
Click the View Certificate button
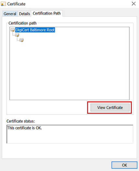tap(110, 108)
